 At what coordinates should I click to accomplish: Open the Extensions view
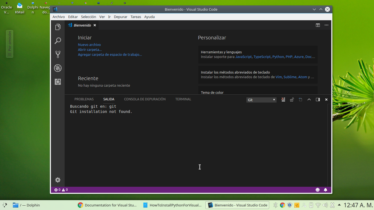(58, 81)
